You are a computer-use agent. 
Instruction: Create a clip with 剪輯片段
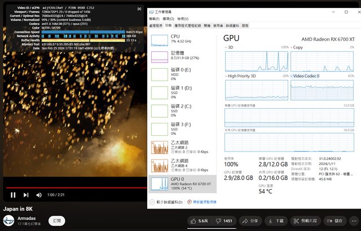pyautogui.click(x=306, y=221)
